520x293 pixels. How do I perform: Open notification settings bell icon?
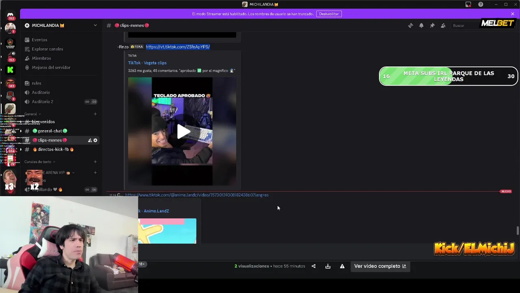tap(421, 25)
